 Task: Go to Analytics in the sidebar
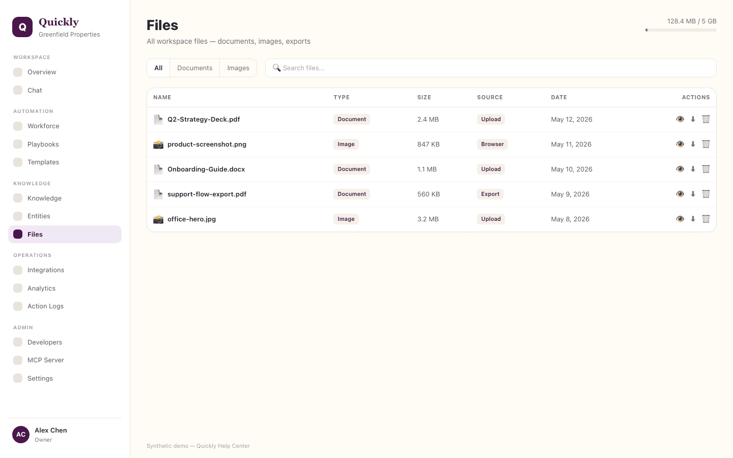click(65, 289)
